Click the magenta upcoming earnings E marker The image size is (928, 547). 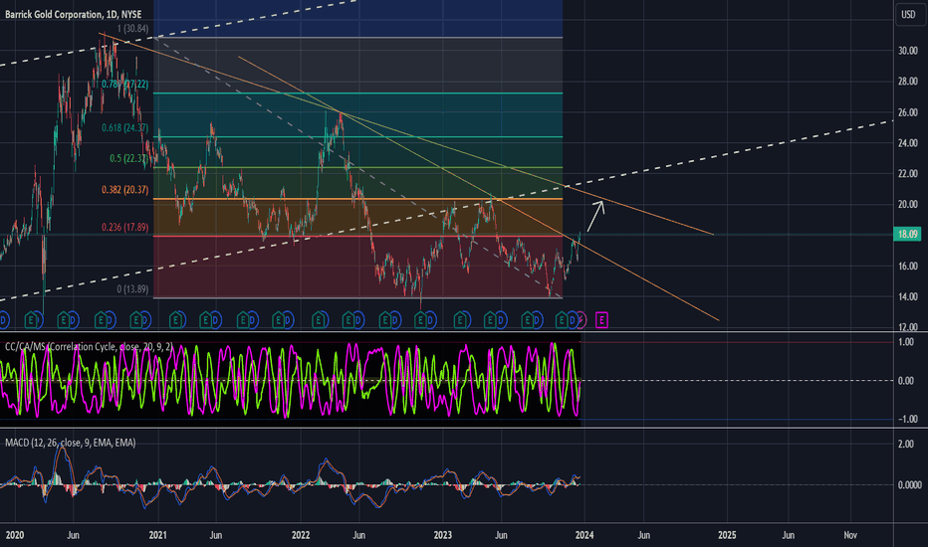pos(601,320)
